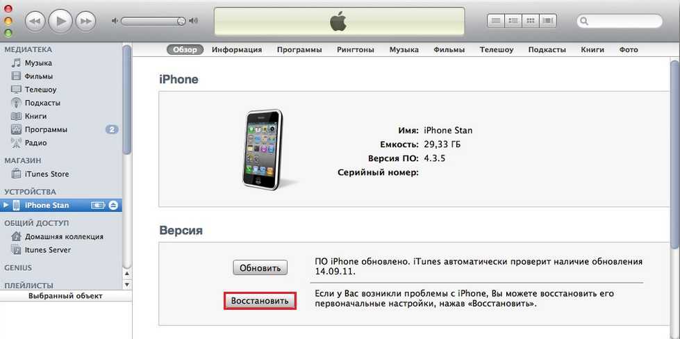Click on the volume slider track

click(x=153, y=21)
